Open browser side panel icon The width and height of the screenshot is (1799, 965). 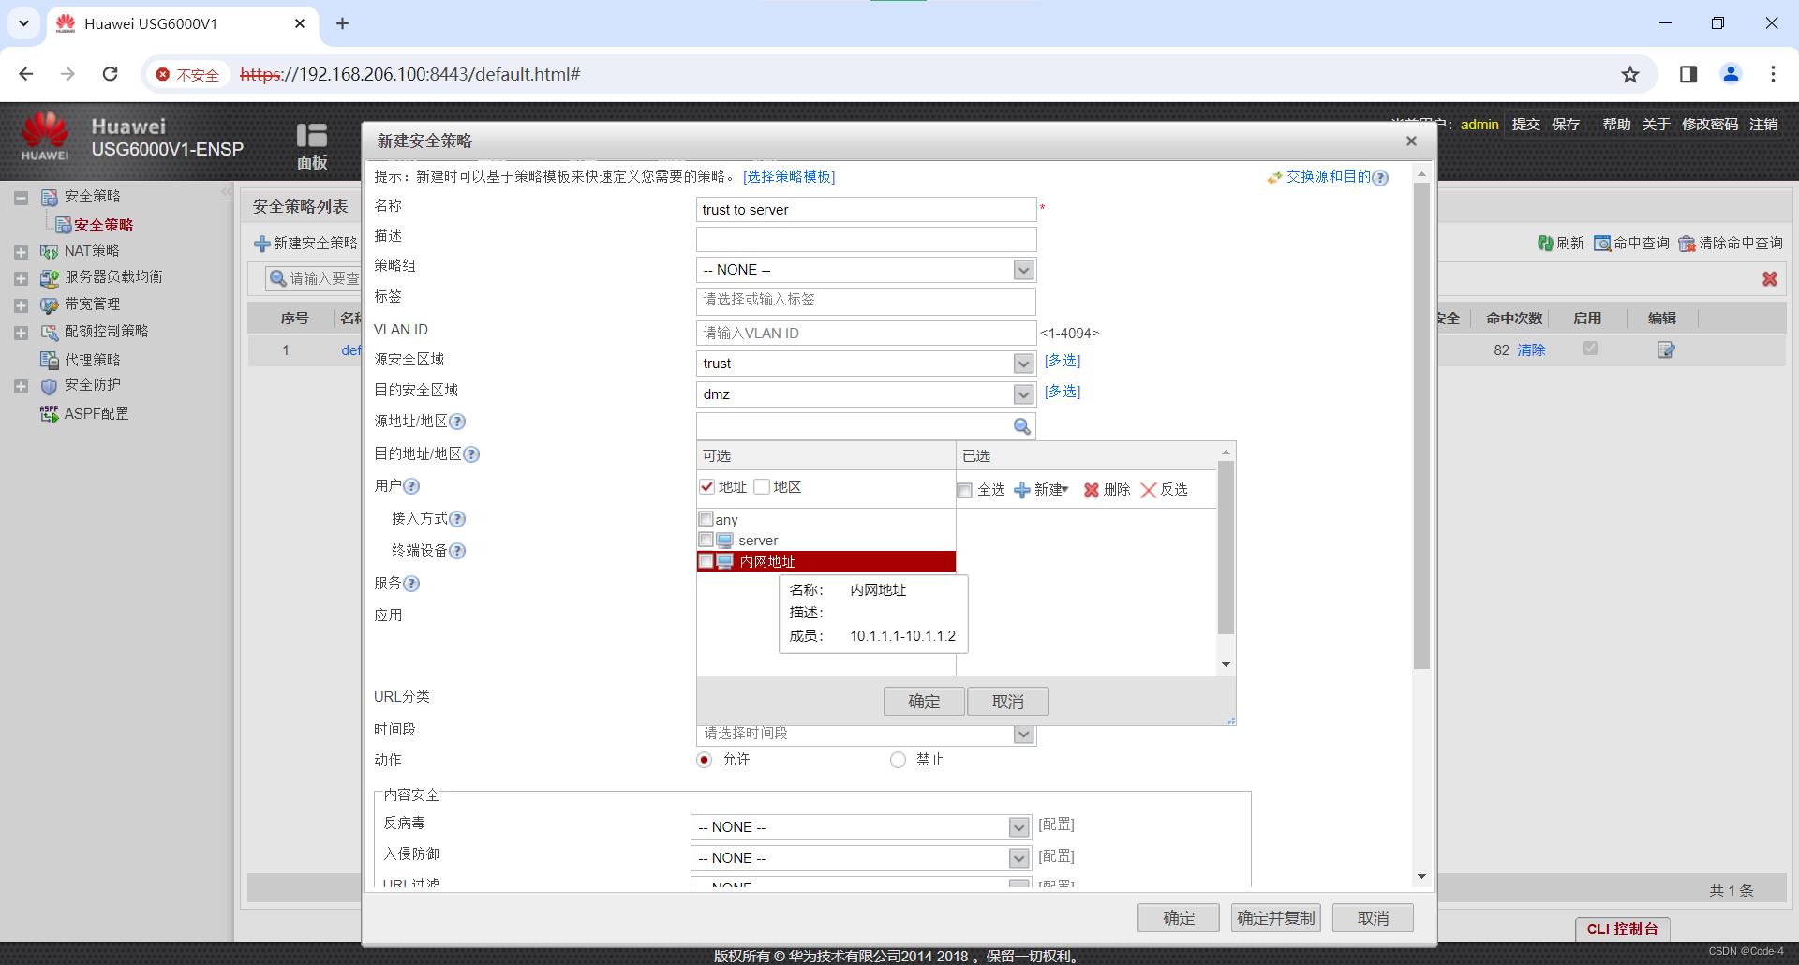(1688, 74)
